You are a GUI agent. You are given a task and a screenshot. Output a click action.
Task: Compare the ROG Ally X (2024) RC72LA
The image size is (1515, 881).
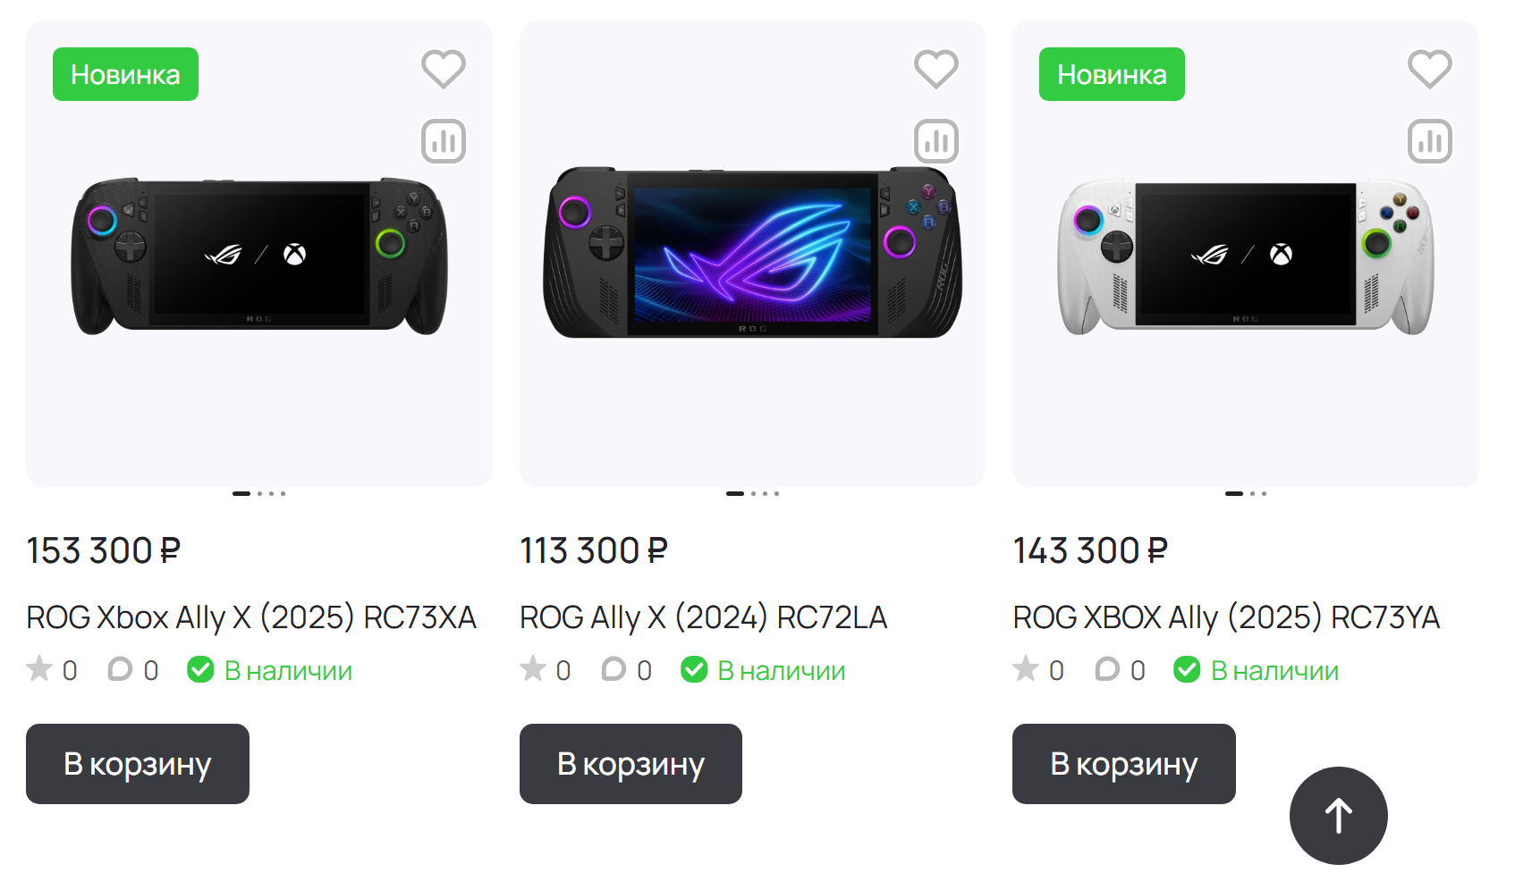tap(935, 141)
